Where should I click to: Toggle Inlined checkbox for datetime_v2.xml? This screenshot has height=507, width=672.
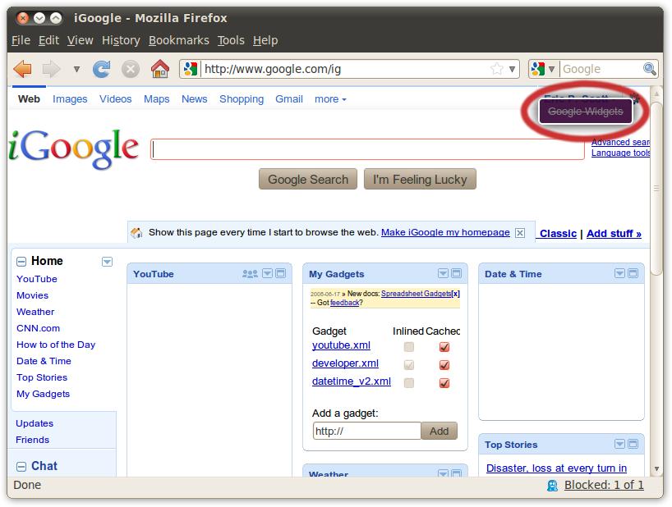coord(409,382)
